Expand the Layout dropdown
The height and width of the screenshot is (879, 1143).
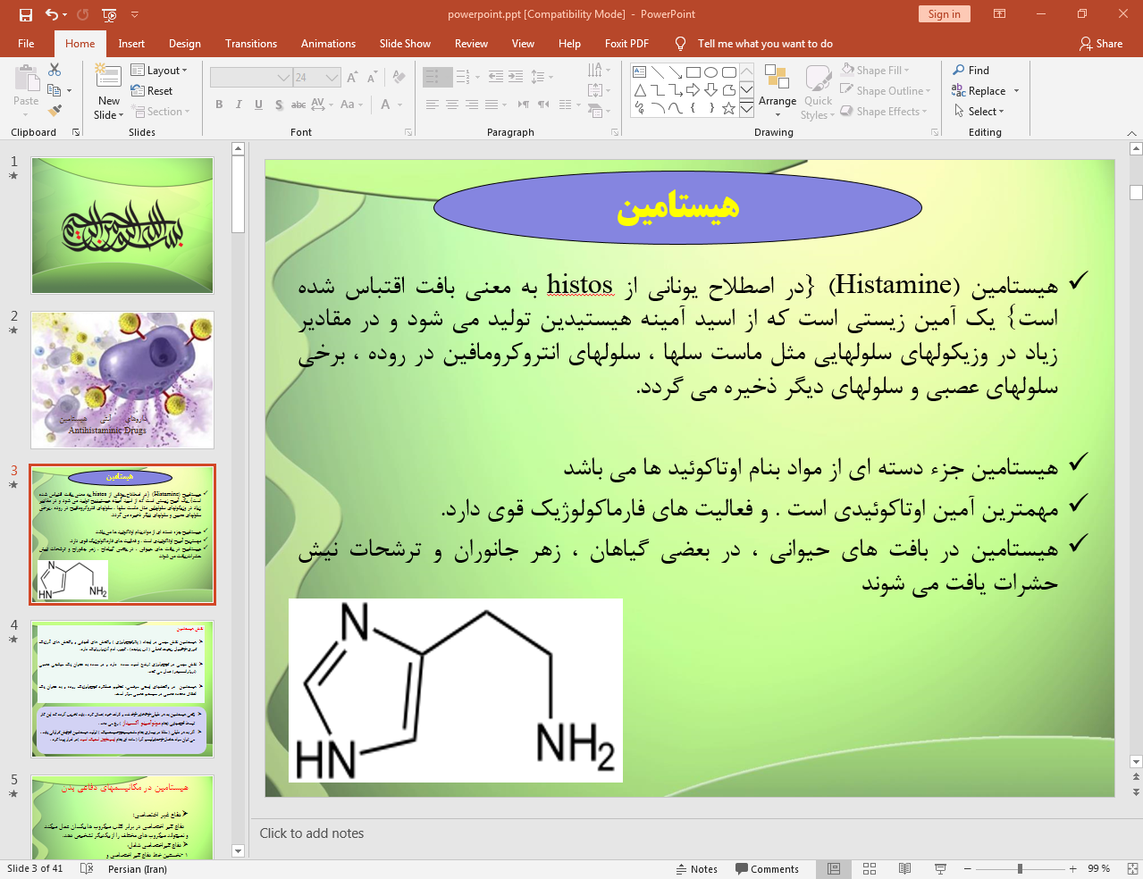[159, 71]
